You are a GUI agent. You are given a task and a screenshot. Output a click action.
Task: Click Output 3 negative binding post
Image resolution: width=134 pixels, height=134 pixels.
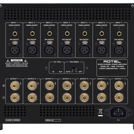(x=50, y=98)
